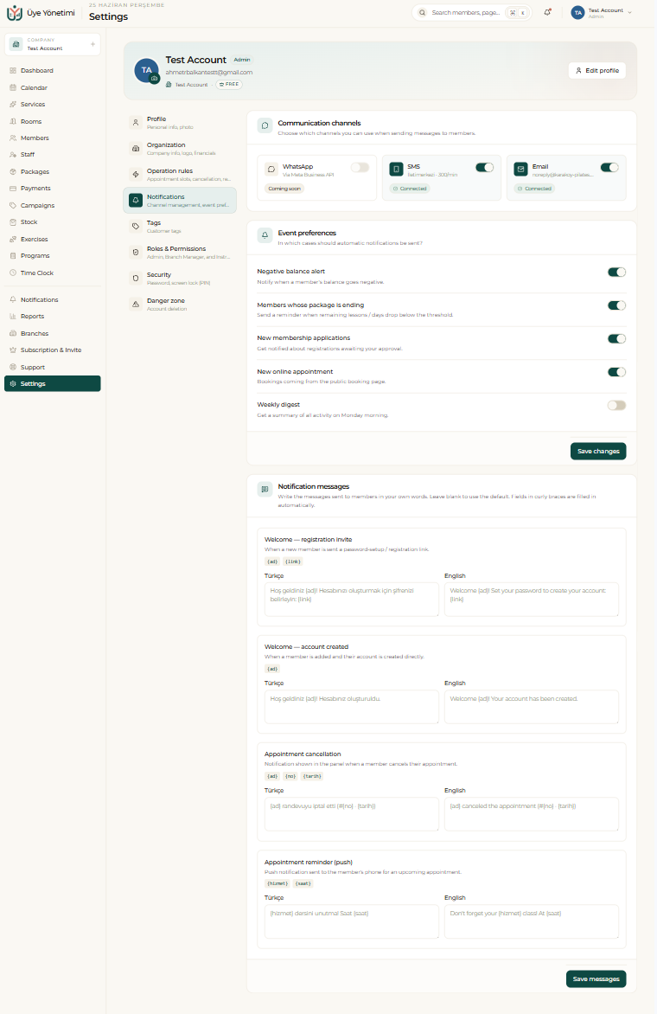Screen dimensions: 657x1014
Task: Click the Exercises sidebar icon
Action: 13,239
